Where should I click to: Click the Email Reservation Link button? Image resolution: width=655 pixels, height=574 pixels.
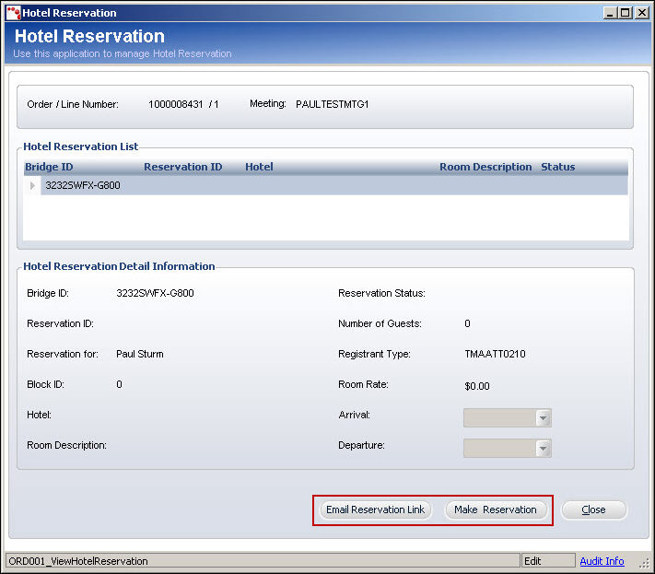pos(375,510)
